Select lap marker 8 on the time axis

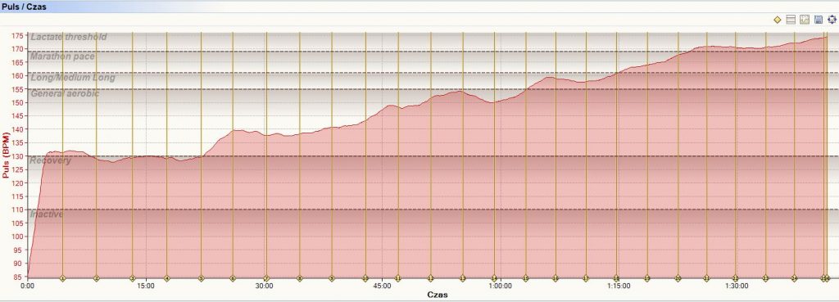point(300,278)
